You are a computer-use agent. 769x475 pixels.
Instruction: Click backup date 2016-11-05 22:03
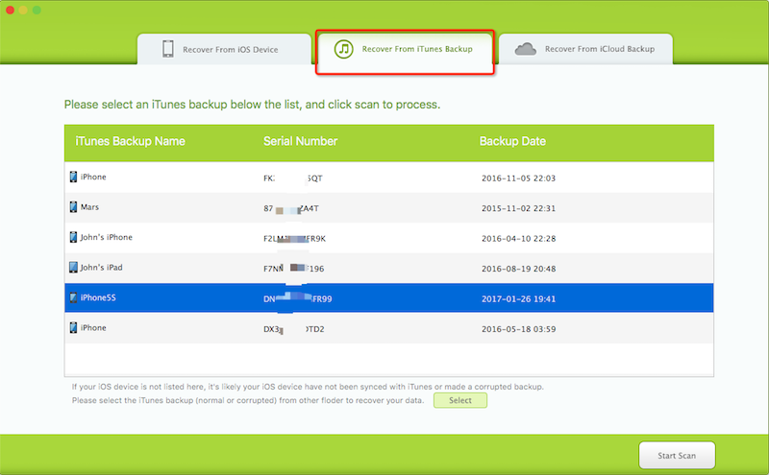518,178
